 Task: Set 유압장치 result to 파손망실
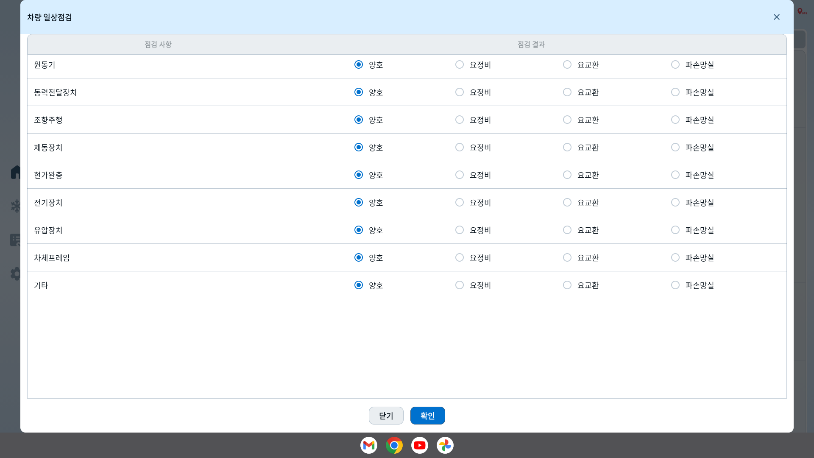point(675,230)
